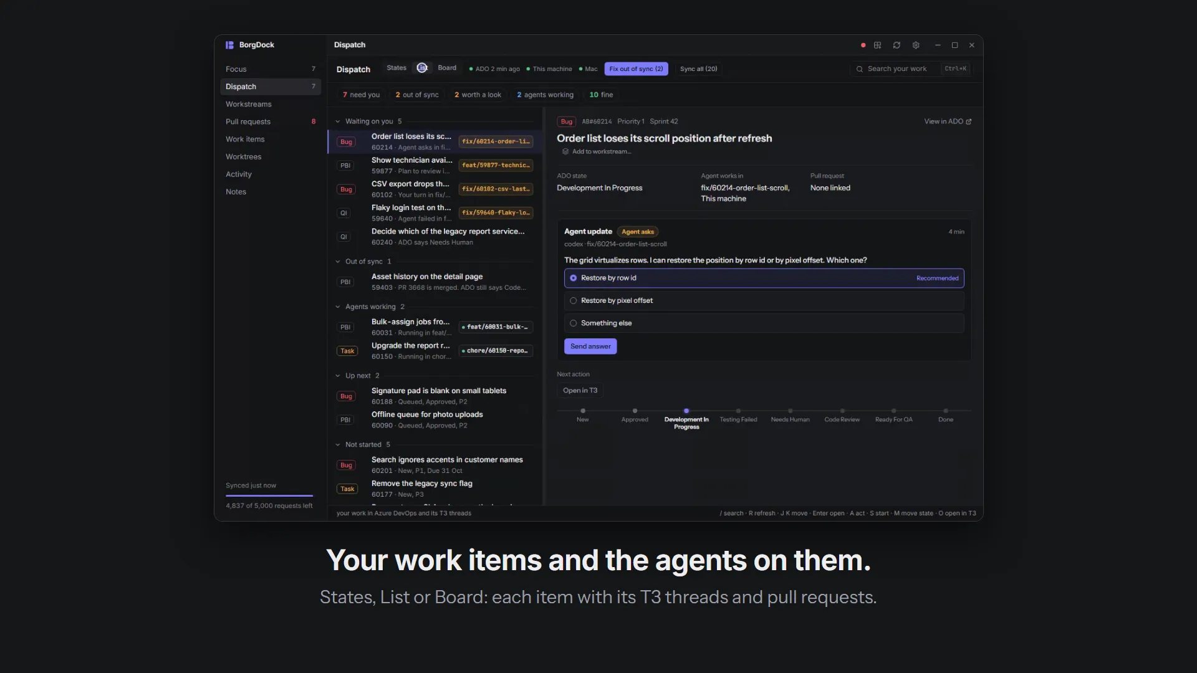Click the refresh icon in the title bar
This screenshot has height=673, width=1197.
click(897, 45)
